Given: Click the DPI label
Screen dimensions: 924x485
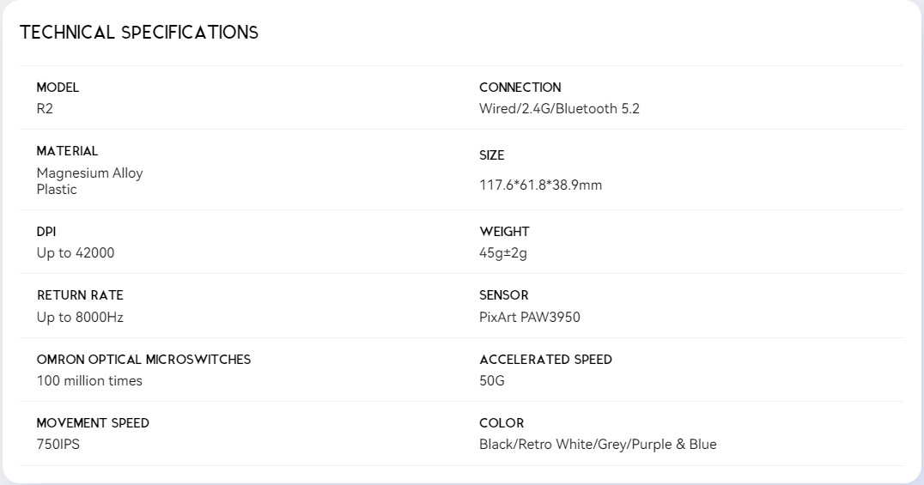Looking at the screenshot, I should pyautogui.click(x=46, y=232).
